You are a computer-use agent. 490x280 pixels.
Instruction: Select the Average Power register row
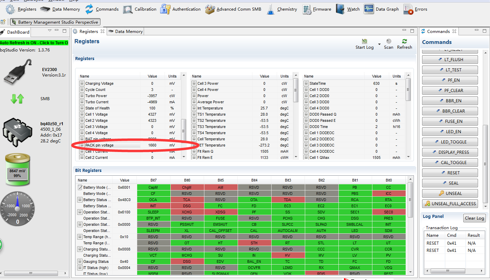point(242,102)
